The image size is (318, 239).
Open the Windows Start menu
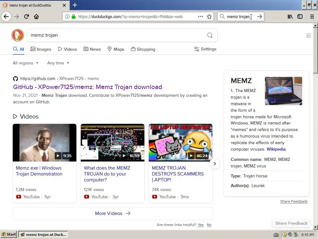[8, 235]
